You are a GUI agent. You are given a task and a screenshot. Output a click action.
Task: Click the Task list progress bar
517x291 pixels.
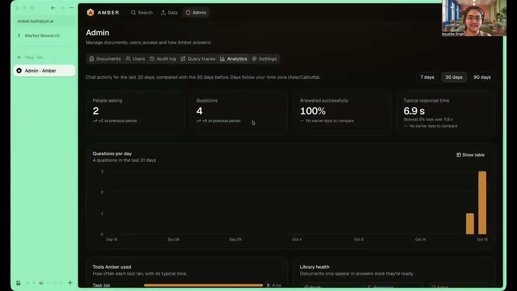tap(203, 285)
